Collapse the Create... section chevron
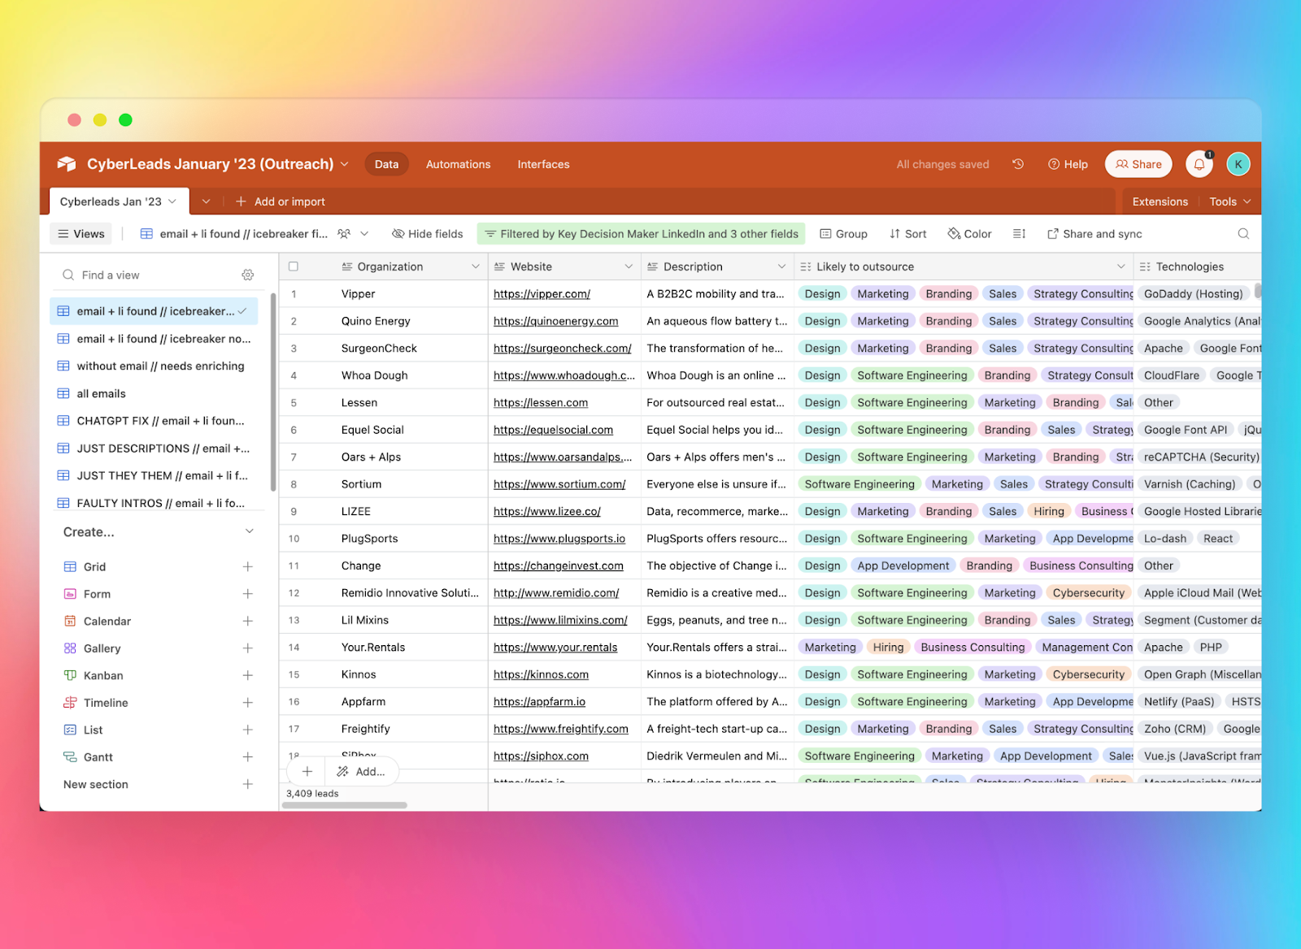 pos(250,532)
